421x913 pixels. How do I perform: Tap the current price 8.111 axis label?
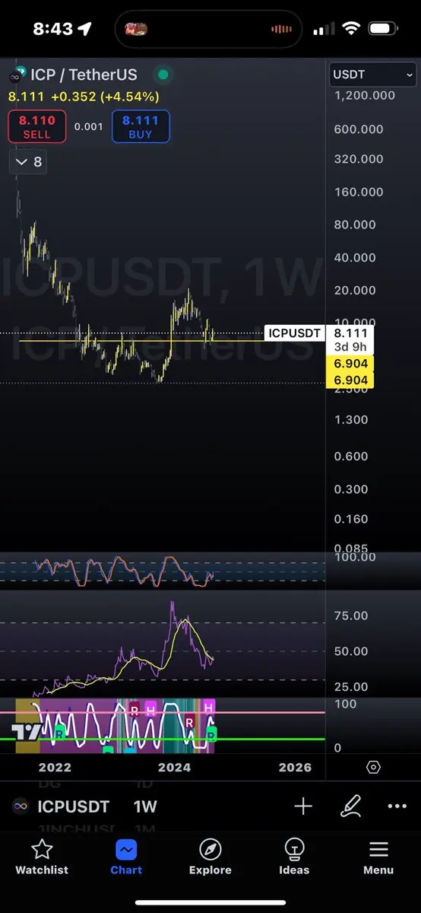[x=350, y=333]
